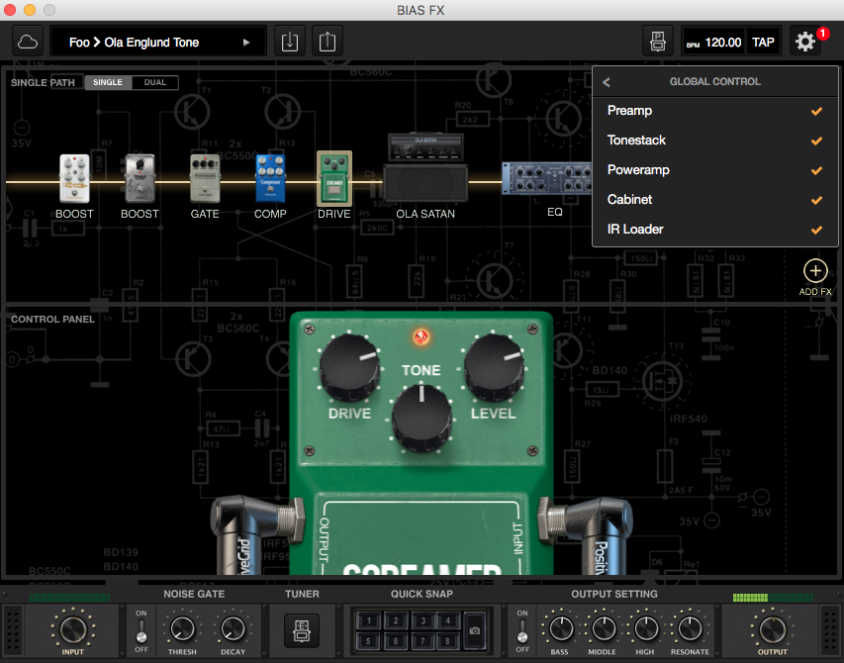Toggle the Noise Gate ON/OFF switch

pos(141,630)
